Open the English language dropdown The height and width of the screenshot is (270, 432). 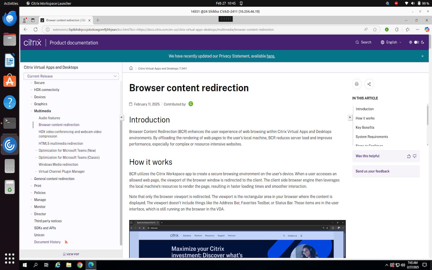coord(391,42)
